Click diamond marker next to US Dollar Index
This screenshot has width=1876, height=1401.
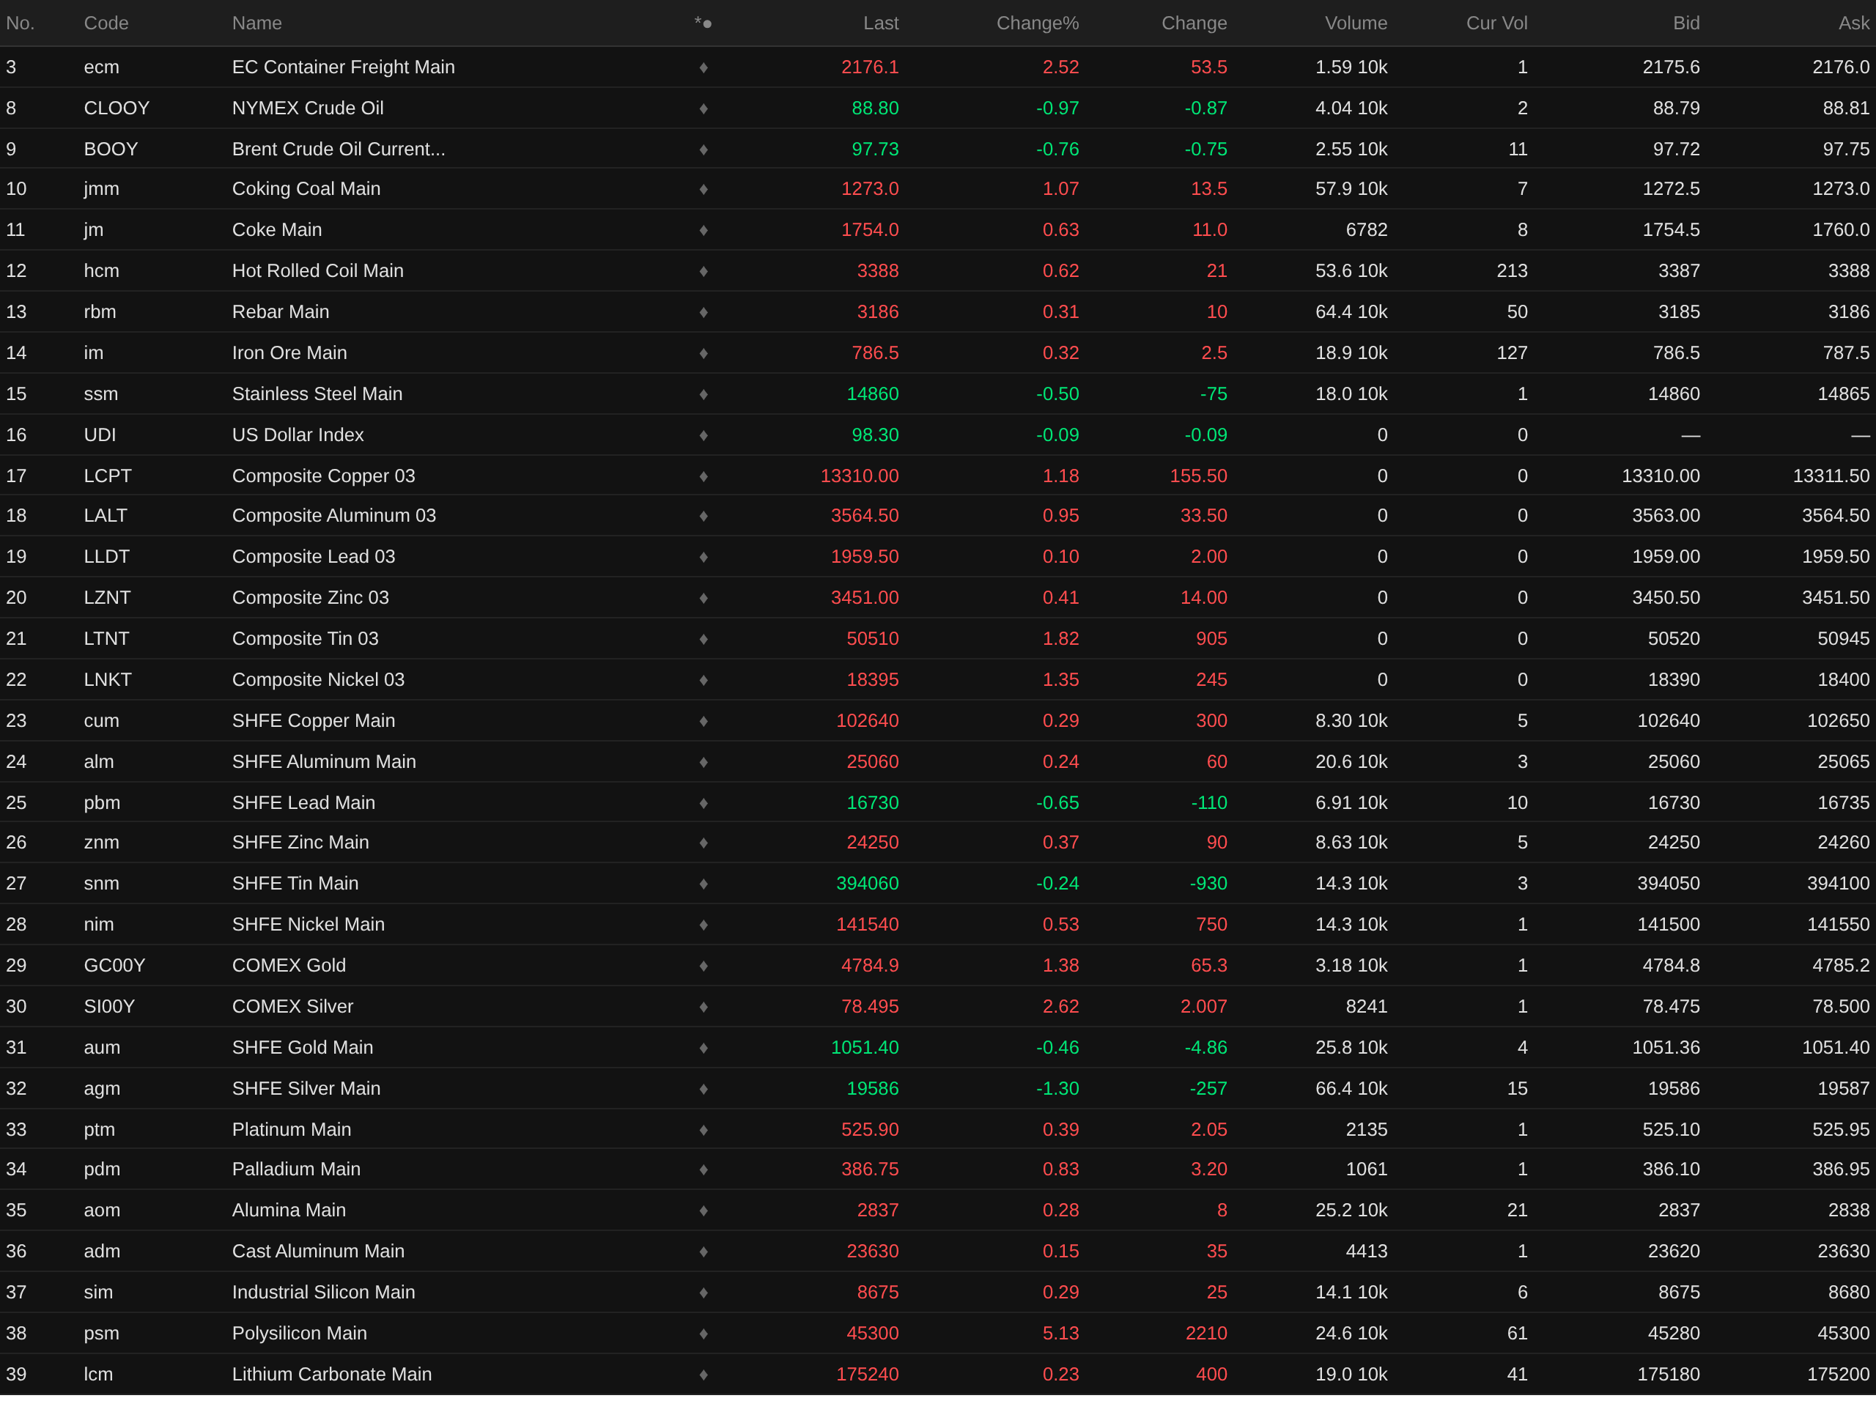click(703, 435)
